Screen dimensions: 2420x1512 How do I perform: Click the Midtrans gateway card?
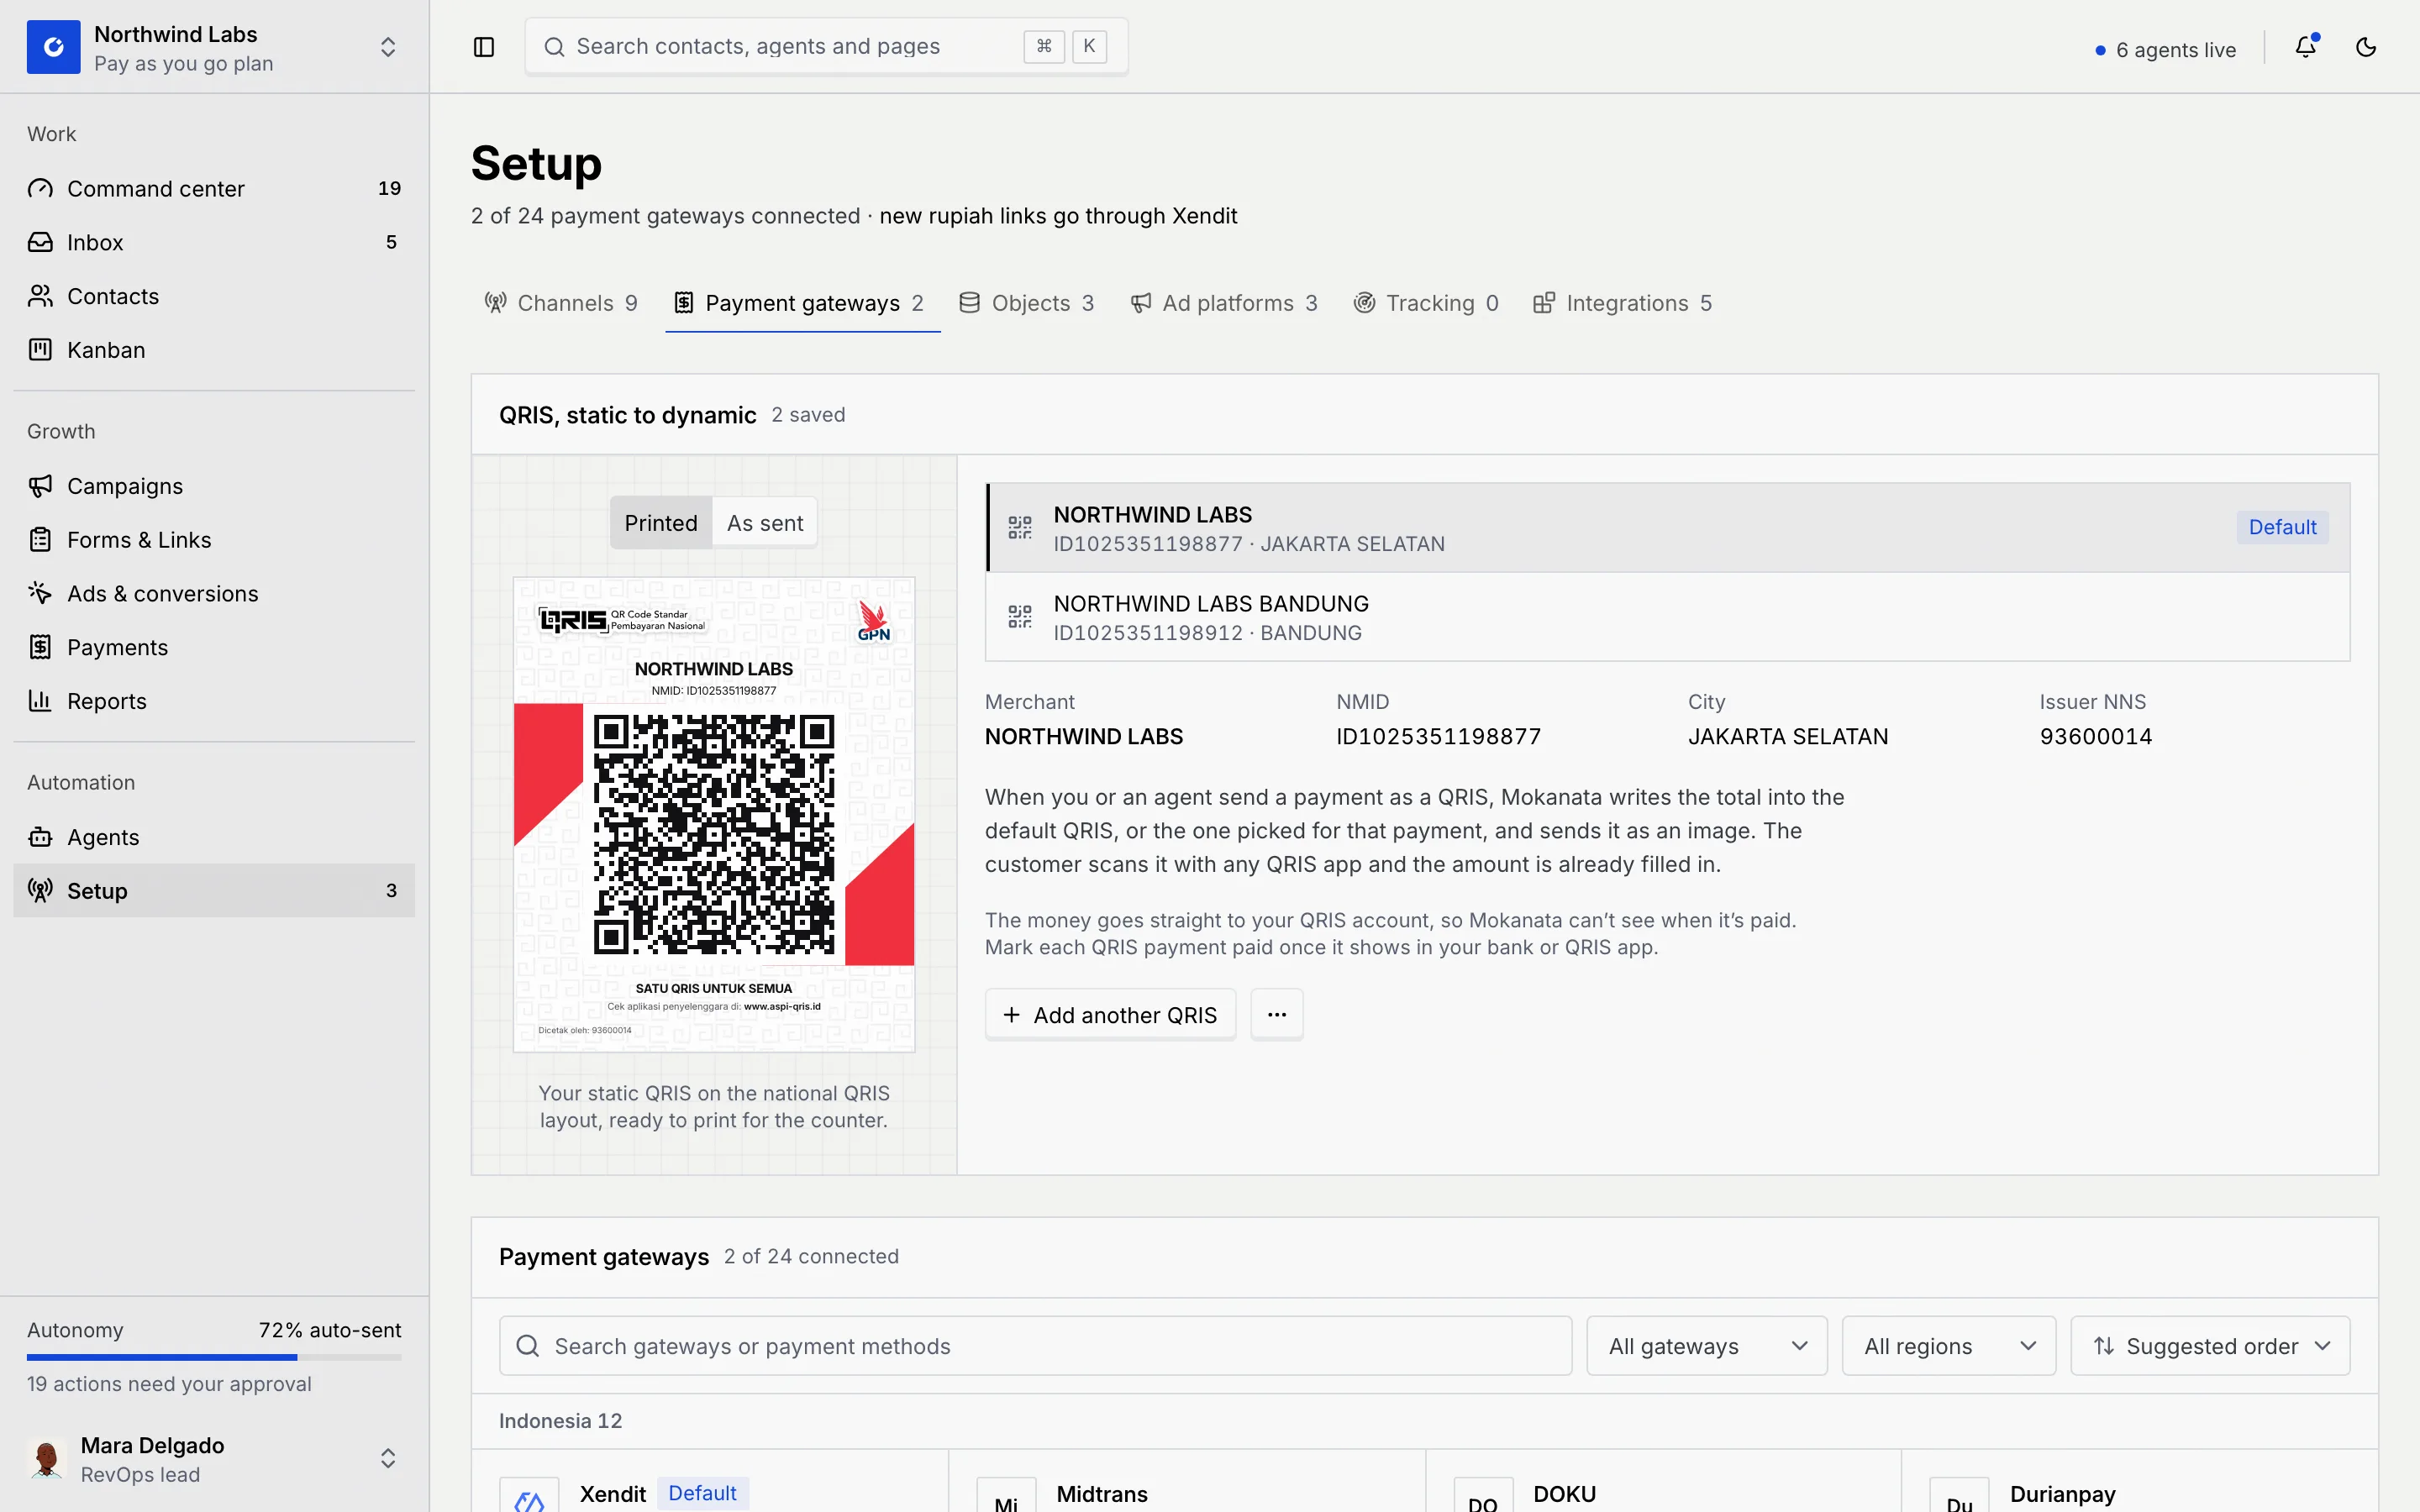[1187, 1482]
